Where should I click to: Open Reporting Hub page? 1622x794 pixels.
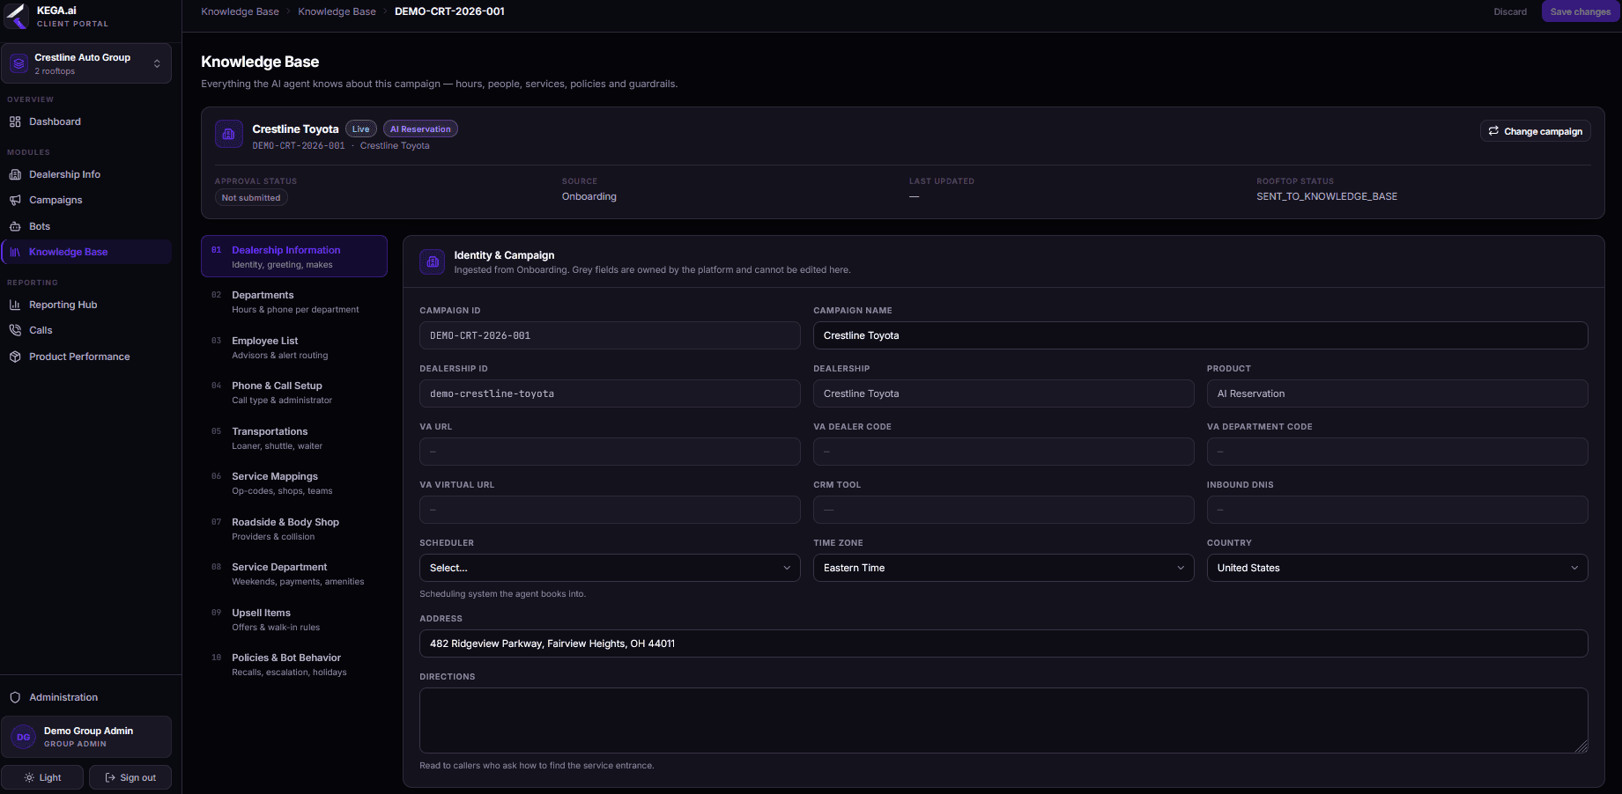pos(86,305)
